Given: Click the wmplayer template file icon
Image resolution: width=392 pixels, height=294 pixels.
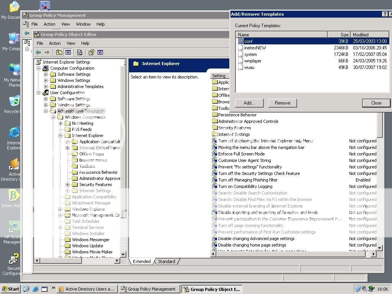Looking at the screenshot, I should 240,61.
